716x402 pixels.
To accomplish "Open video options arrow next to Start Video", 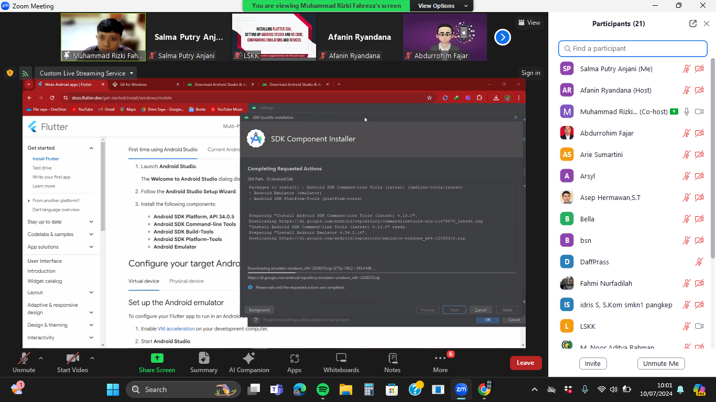I will pyautogui.click(x=92, y=358).
